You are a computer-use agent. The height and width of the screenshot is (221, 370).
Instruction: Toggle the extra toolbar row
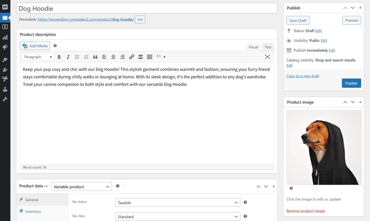tap(150, 57)
